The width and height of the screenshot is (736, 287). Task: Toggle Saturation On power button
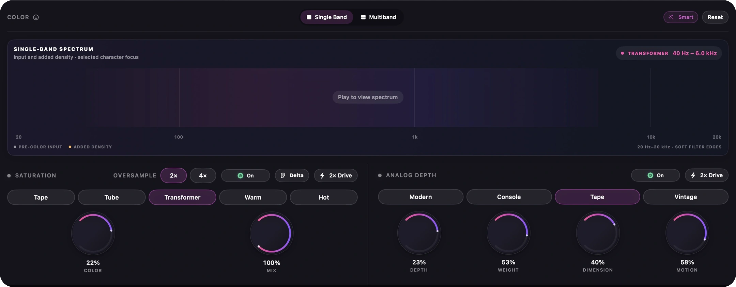[x=245, y=175]
